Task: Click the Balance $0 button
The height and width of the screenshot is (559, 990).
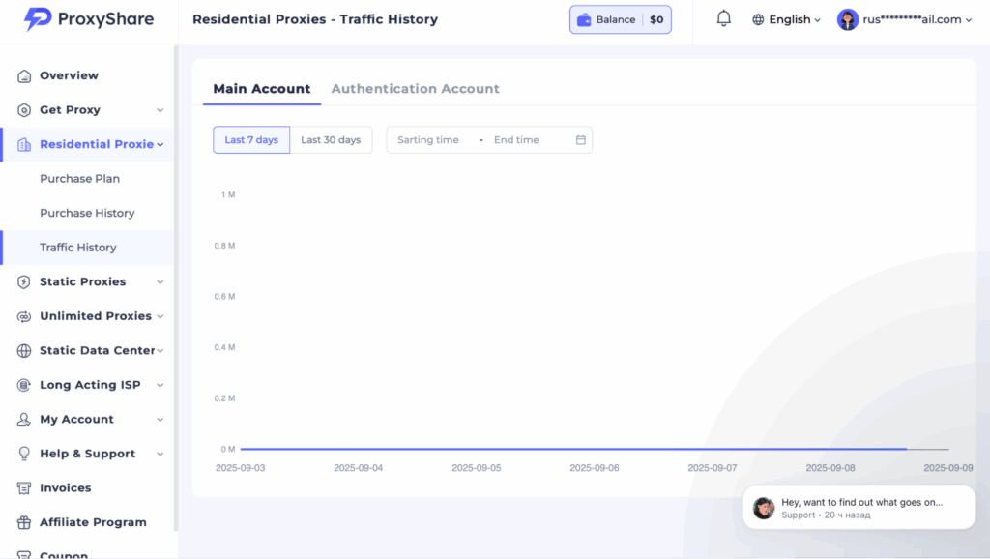Action: click(x=620, y=19)
